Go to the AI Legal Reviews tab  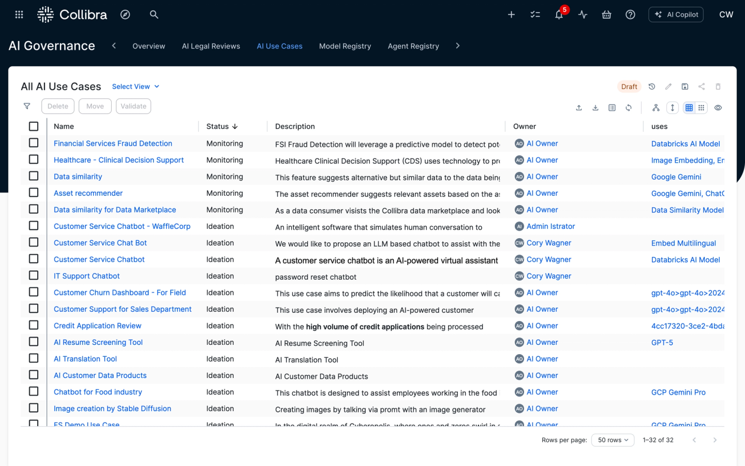coord(211,46)
